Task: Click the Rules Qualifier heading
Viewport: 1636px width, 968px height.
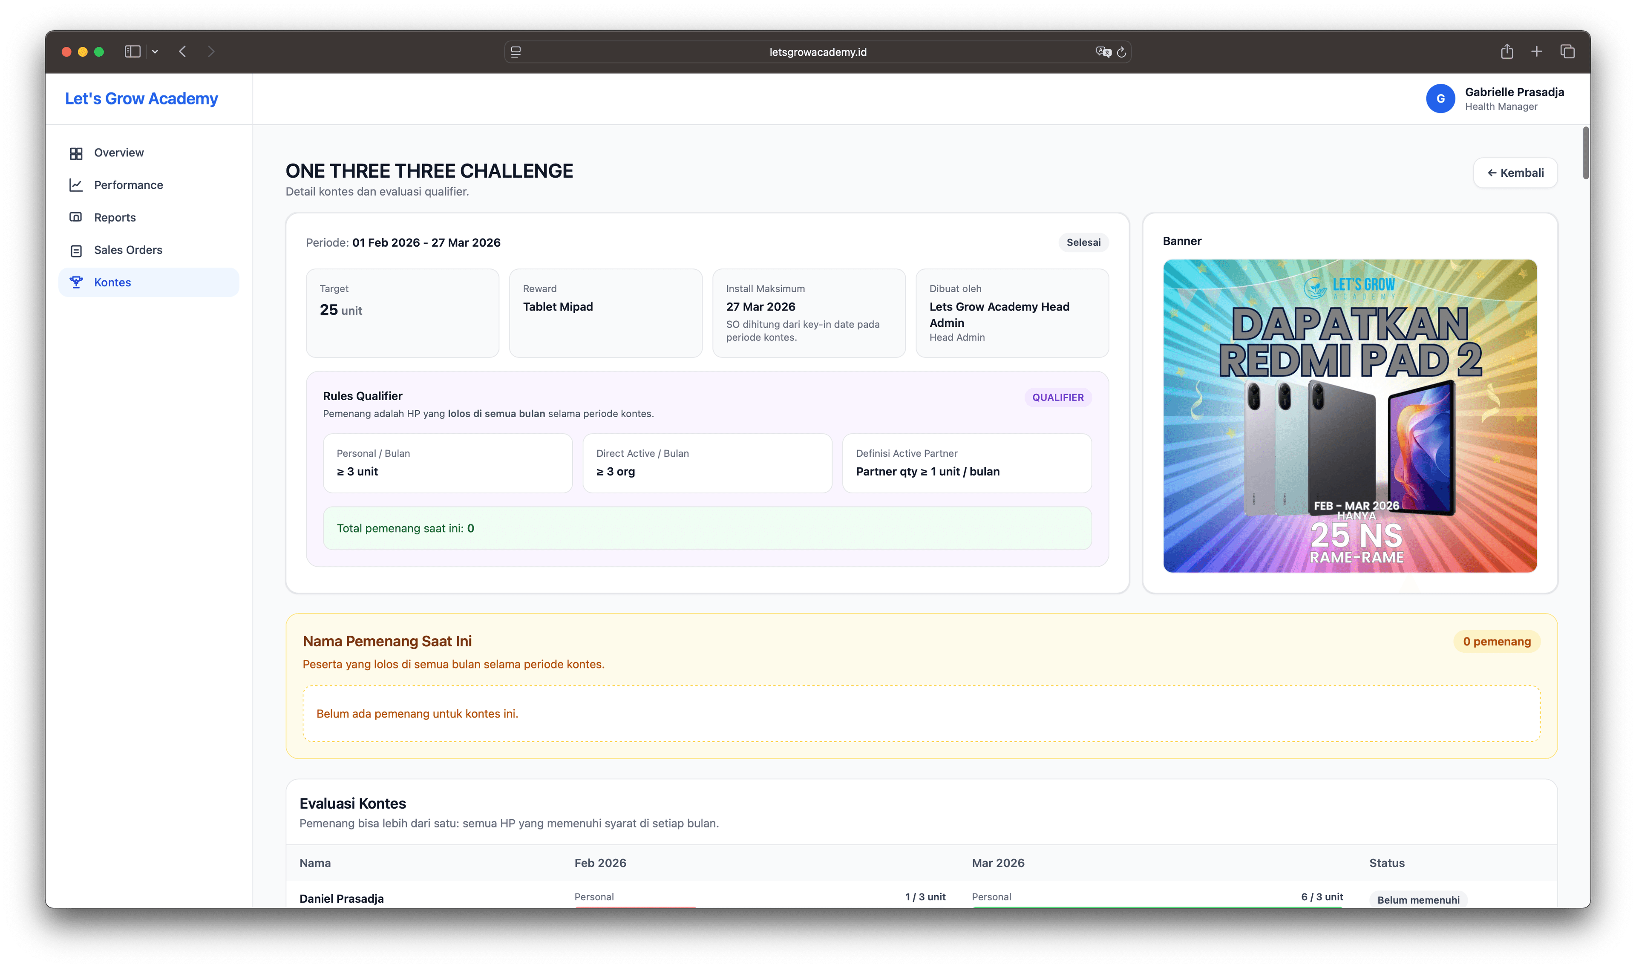Action: click(363, 396)
